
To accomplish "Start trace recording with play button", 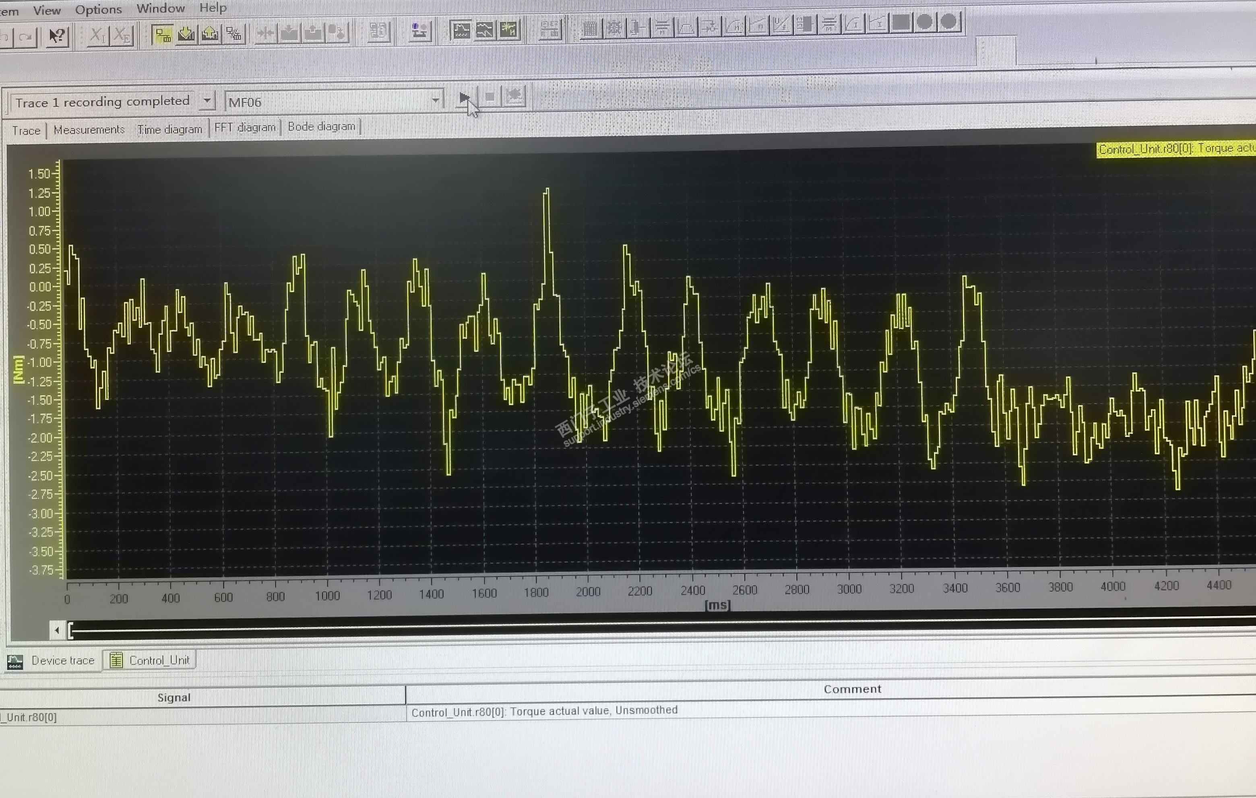I will pyautogui.click(x=464, y=97).
